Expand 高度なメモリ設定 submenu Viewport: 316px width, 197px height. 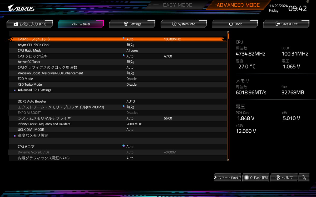coord(33,136)
